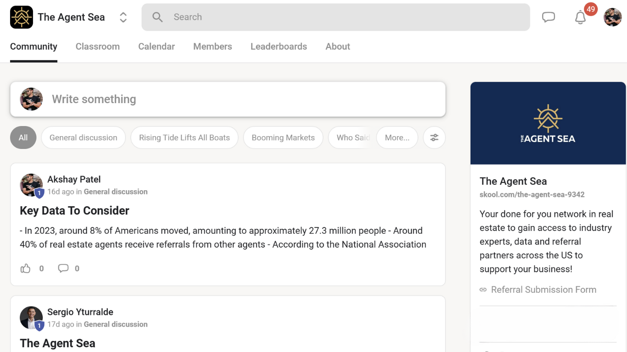Select the All category filter
627x352 pixels.
click(x=23, y=137)
